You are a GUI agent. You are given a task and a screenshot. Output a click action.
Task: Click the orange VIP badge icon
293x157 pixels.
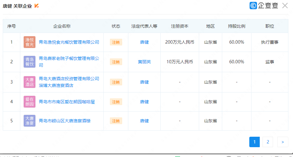point(37,6)
